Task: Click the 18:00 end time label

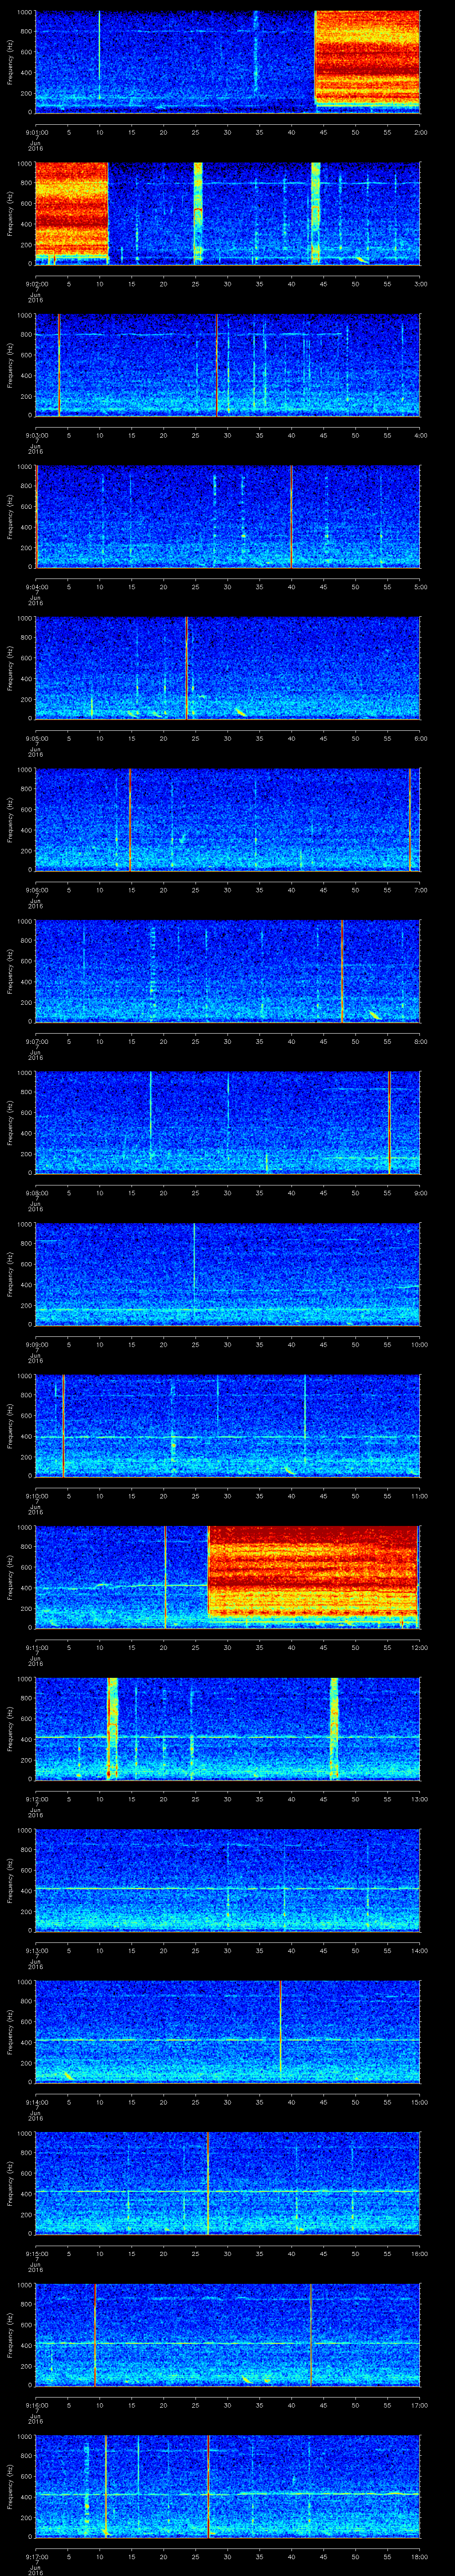Action: pyautogui.click(x=419, y=2556)
